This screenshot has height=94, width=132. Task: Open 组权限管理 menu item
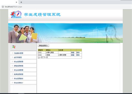tap(18, 57)
